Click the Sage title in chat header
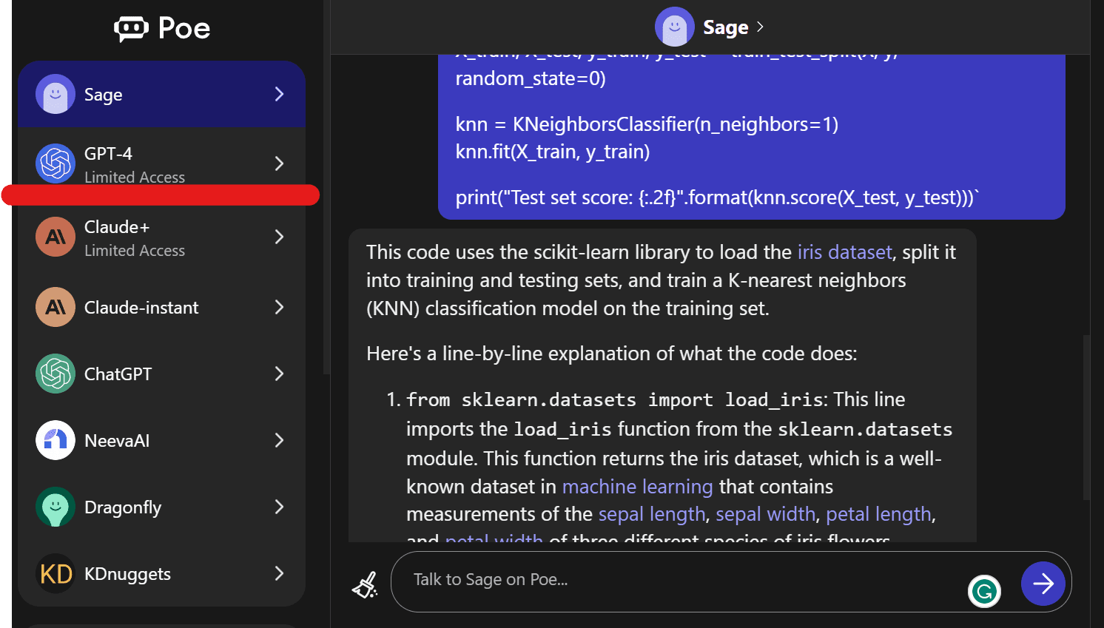 coord(726,27)
